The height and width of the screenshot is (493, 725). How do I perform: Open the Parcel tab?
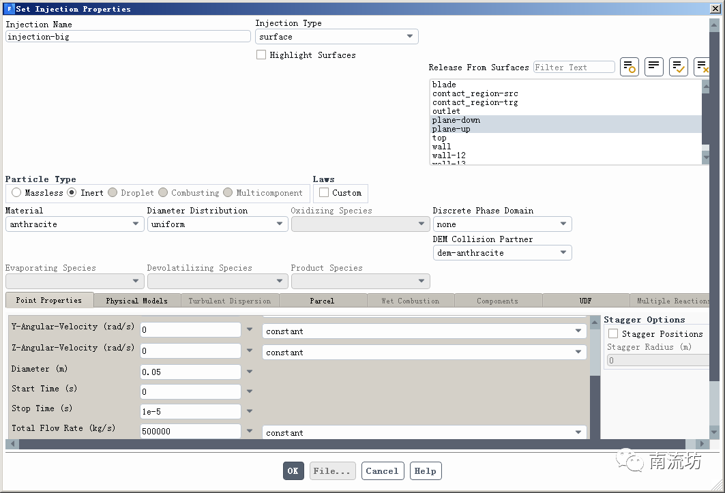[322, 301]
